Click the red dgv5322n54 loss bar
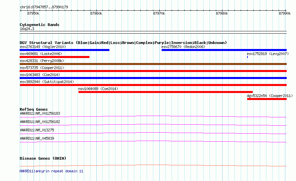296x181 pixels. [x=267, y=99]
